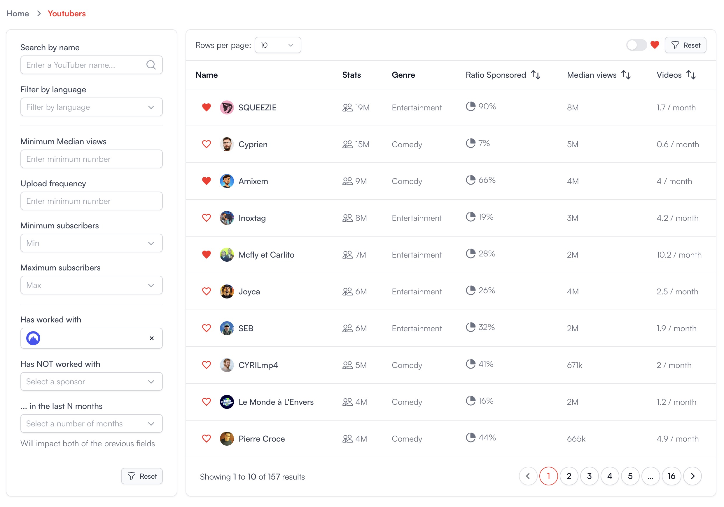Toggle favorite heart for Le Monde à L'Envers

click(206, 402)
